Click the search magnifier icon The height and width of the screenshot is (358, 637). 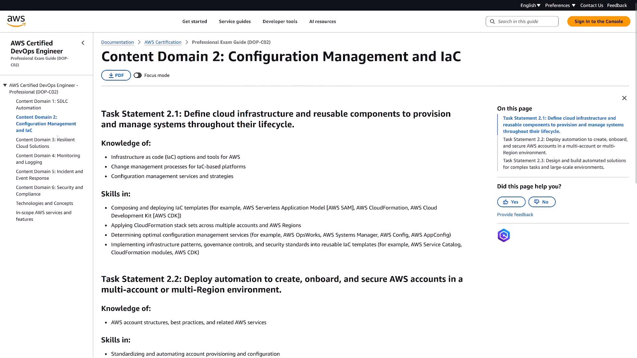click(492, 21)
